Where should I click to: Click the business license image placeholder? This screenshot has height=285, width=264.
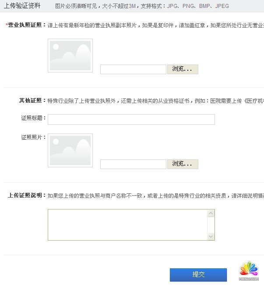click(x=70, y=55)
